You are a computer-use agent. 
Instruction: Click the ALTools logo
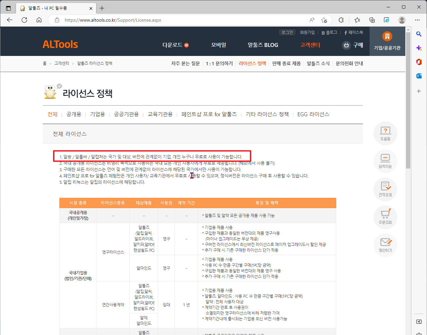(x=60, y=44)
